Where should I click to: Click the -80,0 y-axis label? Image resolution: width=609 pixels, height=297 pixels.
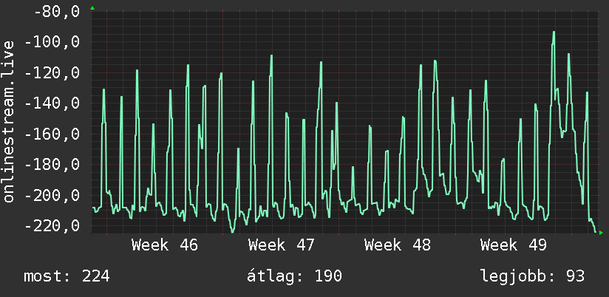click(57, 11)
